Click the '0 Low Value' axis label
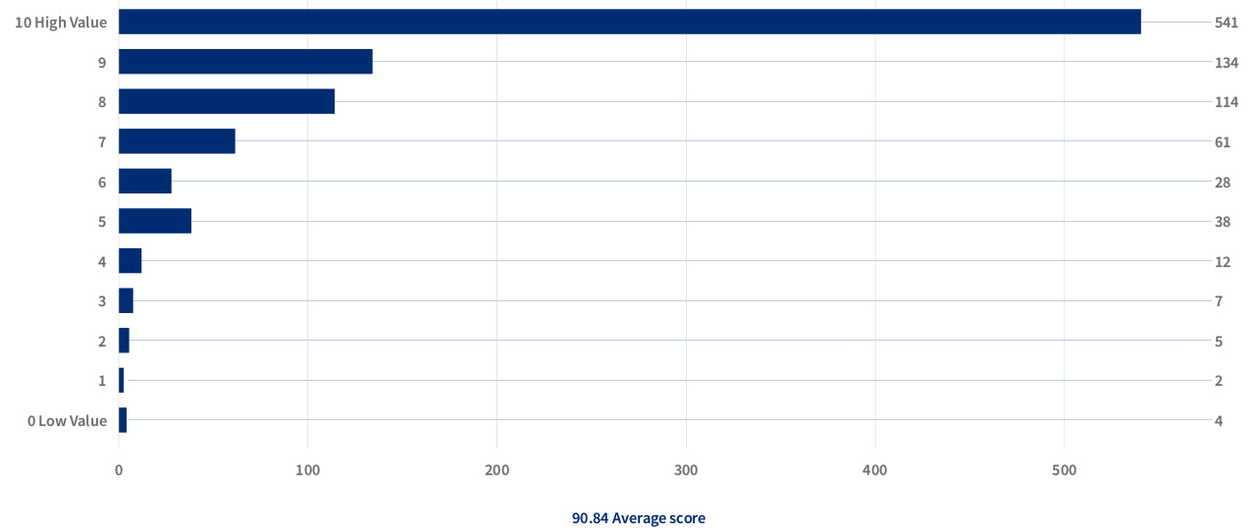Screen dimensions: 1256x530 point(67,420)
